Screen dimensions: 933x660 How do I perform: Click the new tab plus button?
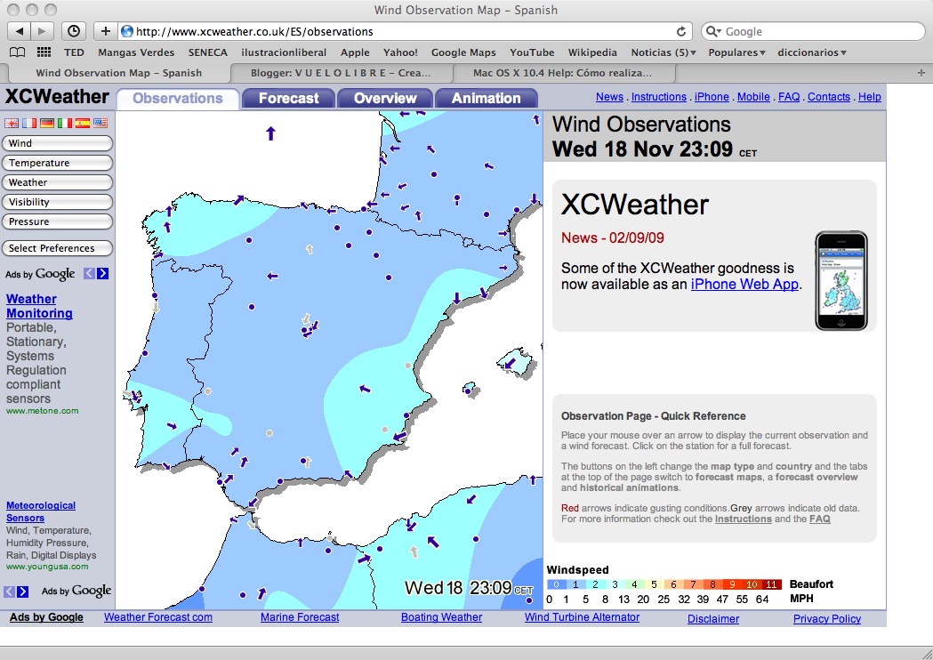[x=105, y=30]
